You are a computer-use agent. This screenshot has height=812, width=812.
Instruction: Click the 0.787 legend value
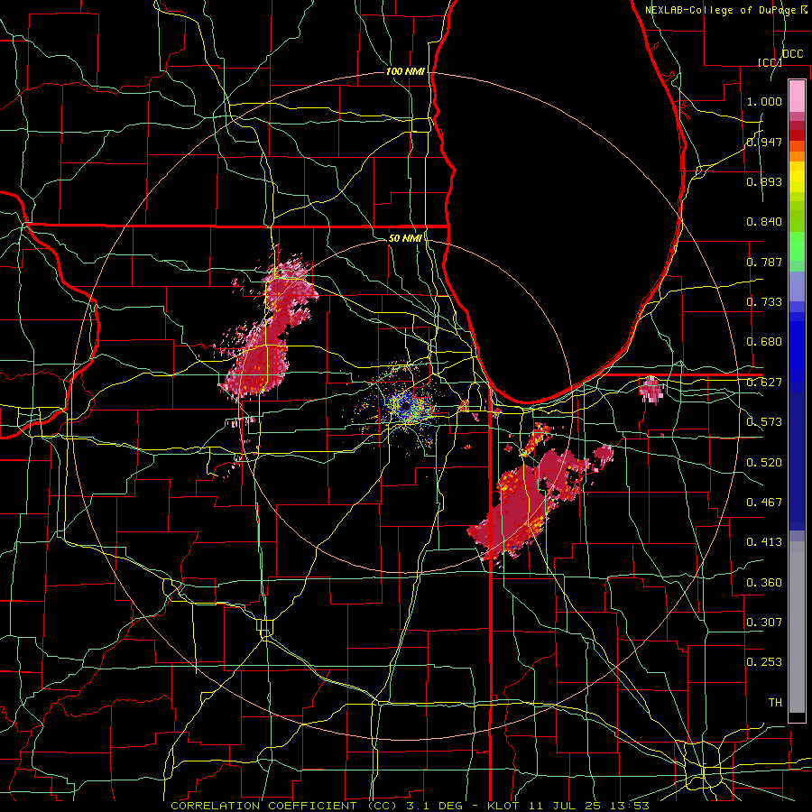point(764,262)
